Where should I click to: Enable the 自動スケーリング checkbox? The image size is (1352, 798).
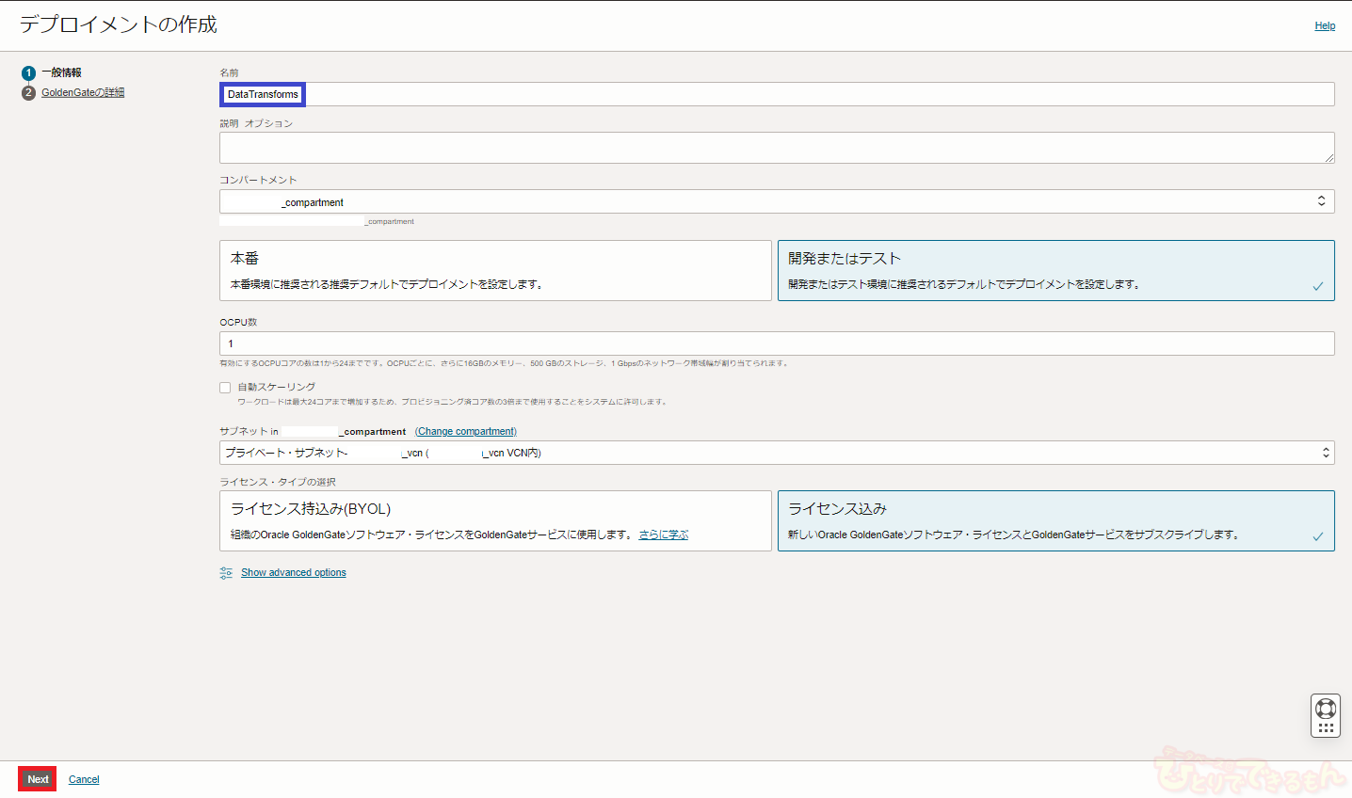coord(225,388)
